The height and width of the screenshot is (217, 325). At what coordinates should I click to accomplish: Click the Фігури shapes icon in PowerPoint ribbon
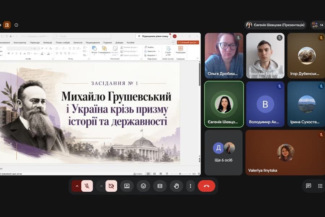click(94, 51)
